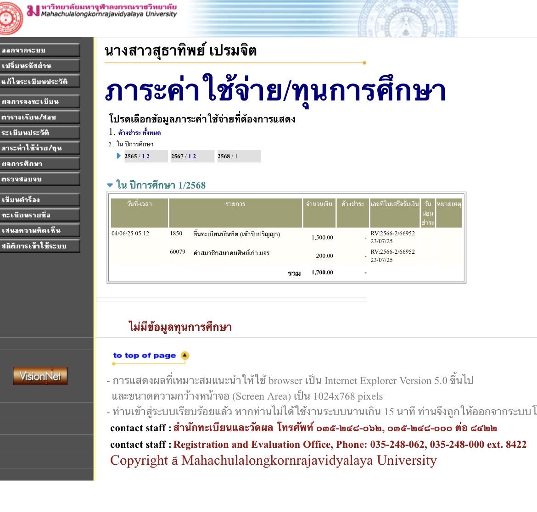537x512 pixels.
Task: Select เปลี่ยนรหัสผ่าน menu item
Action: (40, 66)
